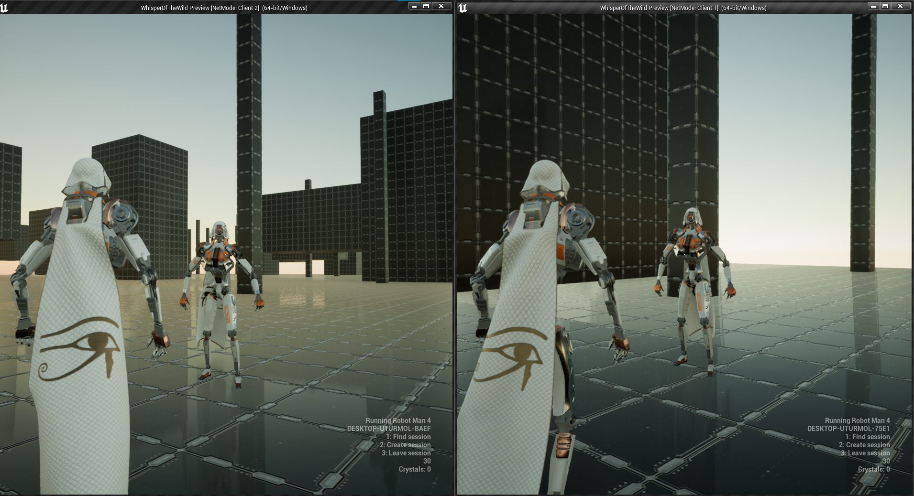Minimize the Client 2 preview window
Image resolution: width=914 pixels, height=496 pixels.
click(414, 6)
